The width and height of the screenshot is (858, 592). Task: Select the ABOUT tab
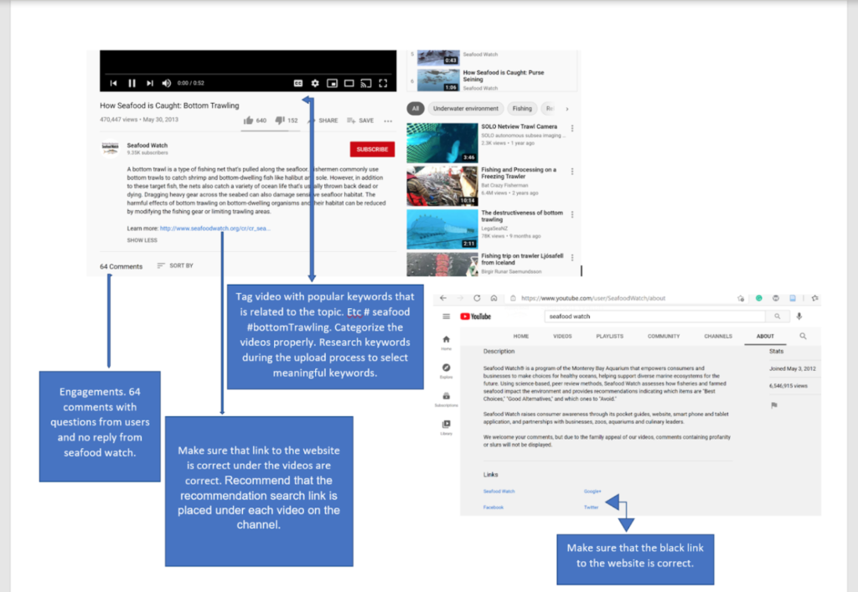(x=765, y=336)
